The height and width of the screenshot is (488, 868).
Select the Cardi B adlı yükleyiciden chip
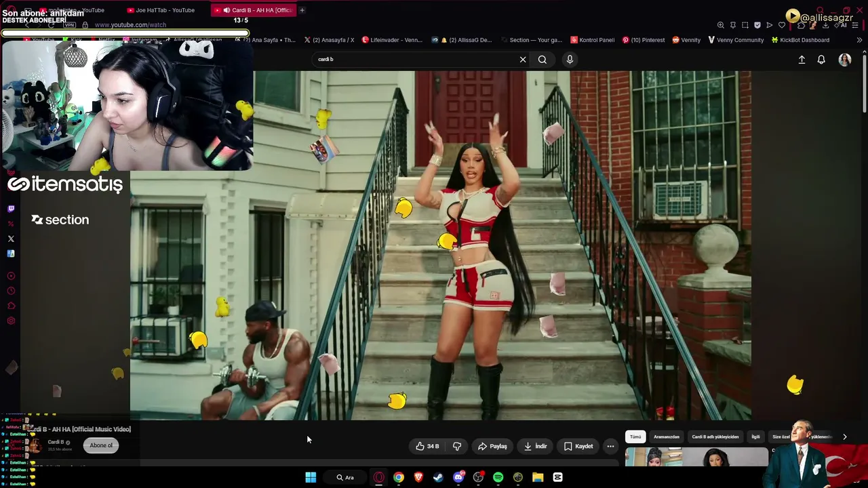pos(715,437)
